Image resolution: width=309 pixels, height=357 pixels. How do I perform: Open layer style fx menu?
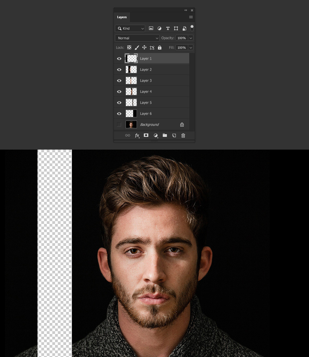[x=137, y=136]
